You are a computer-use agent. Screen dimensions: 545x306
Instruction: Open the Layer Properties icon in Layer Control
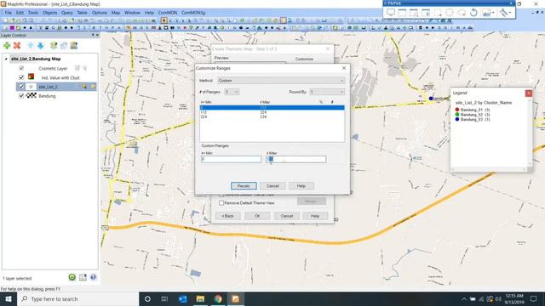click(54, 45)
